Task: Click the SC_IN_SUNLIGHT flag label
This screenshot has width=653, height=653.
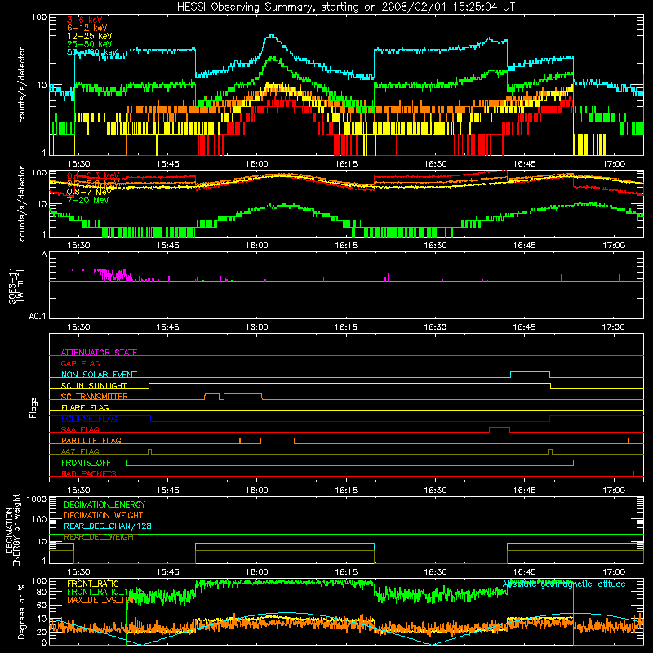Action: point(94,385)
